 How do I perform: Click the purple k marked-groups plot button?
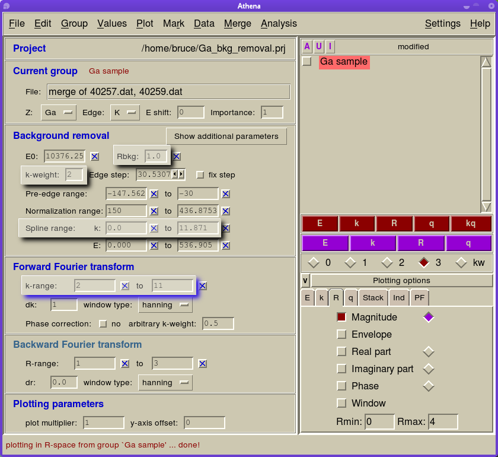[x=373, y=243]
